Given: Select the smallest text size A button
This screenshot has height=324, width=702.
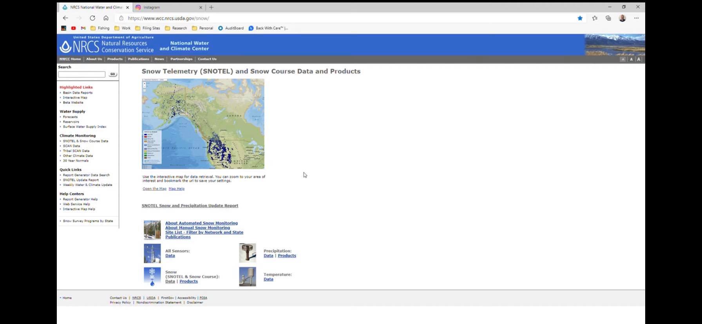Looking at the screenshot, I should coord(623,59).
